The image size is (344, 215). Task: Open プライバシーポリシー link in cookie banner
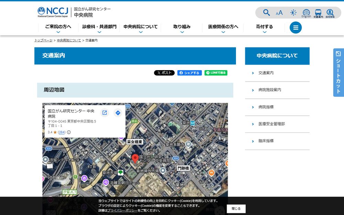pos(122,211)
